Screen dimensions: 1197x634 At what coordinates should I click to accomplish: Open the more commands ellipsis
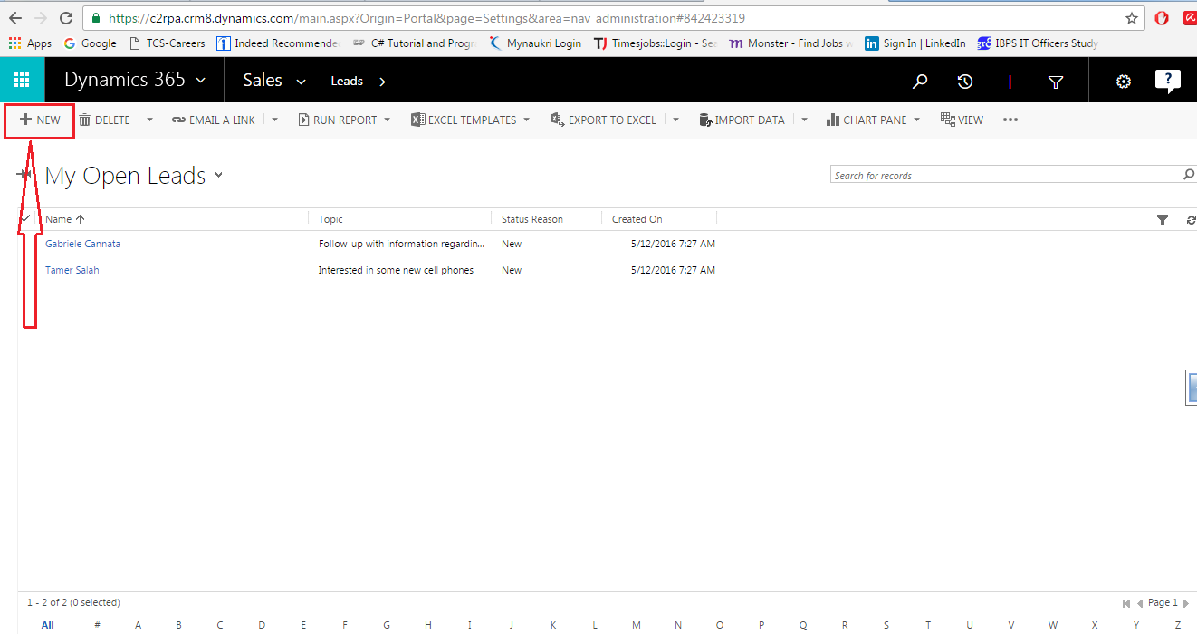click(x=1010, y=120)
